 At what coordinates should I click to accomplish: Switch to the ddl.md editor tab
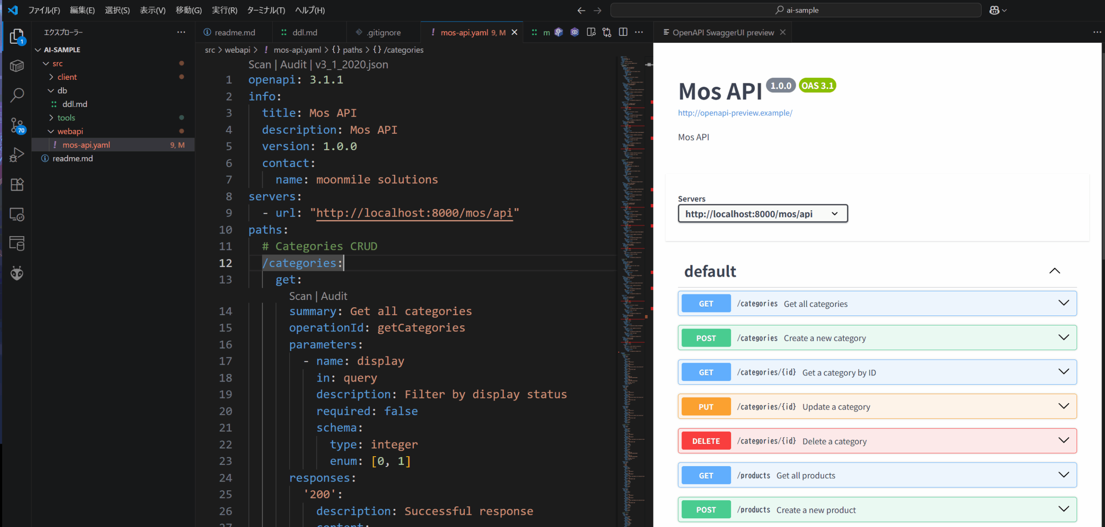304,32
